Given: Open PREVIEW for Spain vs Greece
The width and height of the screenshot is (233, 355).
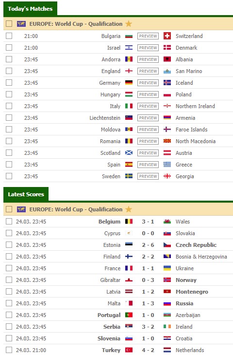Looking at the screenshot, I should coord(148,165).
